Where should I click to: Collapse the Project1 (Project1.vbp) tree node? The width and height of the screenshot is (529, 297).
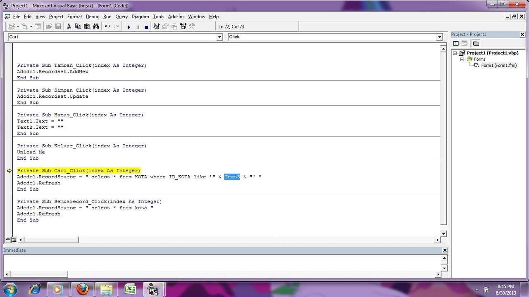pyautogui.click(x=455, y=53)
